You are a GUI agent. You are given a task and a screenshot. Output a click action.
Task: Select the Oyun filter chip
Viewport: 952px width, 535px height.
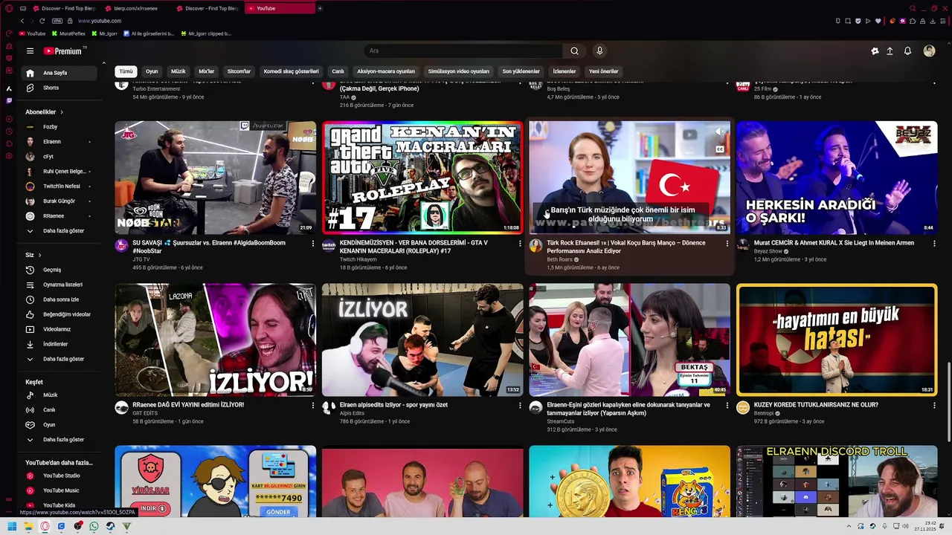[x=152, y=71]
